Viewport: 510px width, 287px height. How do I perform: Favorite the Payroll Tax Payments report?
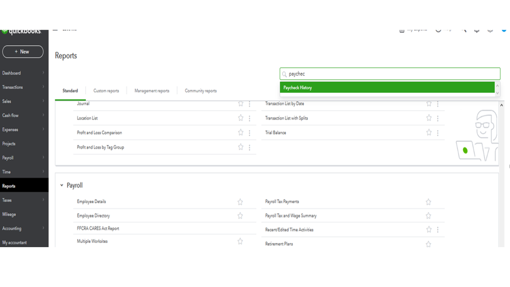pos(428,202)
